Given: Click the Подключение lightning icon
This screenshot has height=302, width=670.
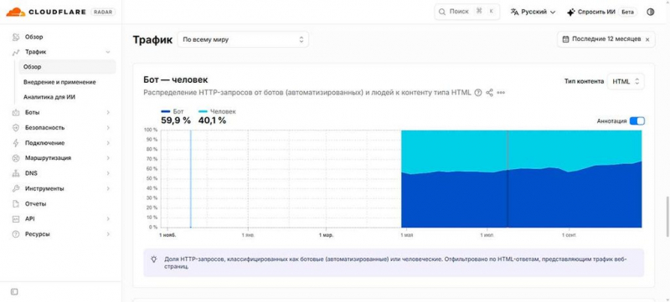Looking at the screenshot, I should pyautogui.click(x=16, y=143).
